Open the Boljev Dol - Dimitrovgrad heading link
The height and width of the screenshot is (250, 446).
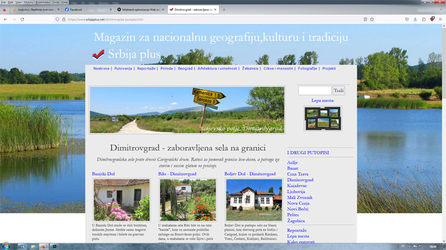(x=250, y=174)
